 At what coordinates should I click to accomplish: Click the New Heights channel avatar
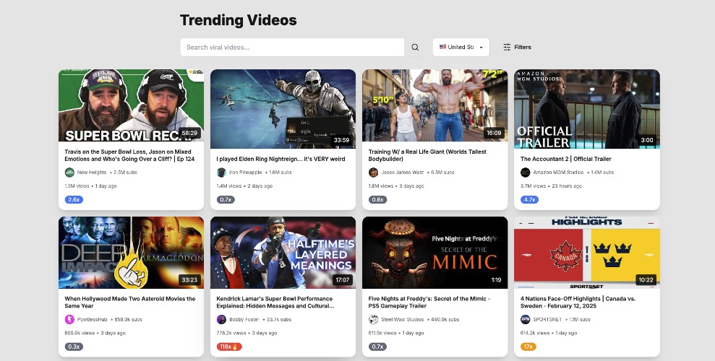[69, 172]
